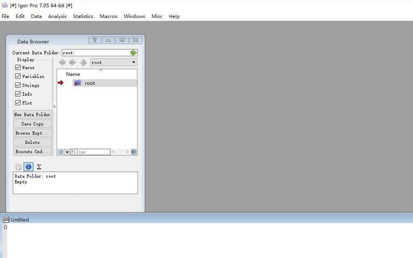Move up one data folder level
Viewport: 413px width, 258px height.
tap(83, 62)
